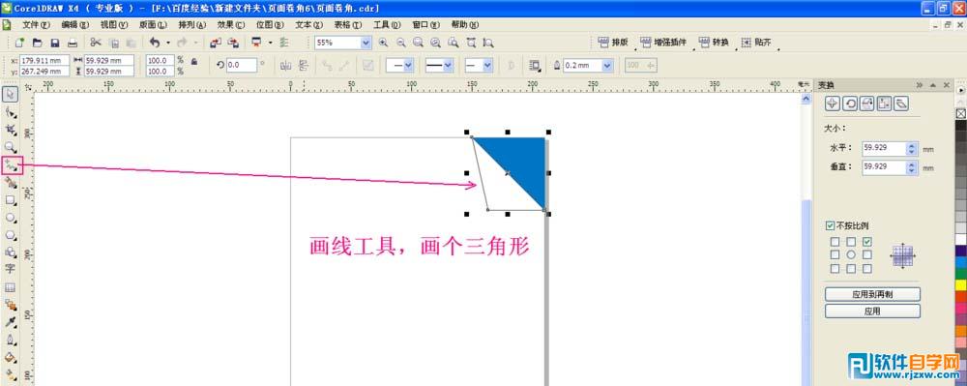Click the Export icon
This screenshot has height=386, width=967.
[233, 43]
